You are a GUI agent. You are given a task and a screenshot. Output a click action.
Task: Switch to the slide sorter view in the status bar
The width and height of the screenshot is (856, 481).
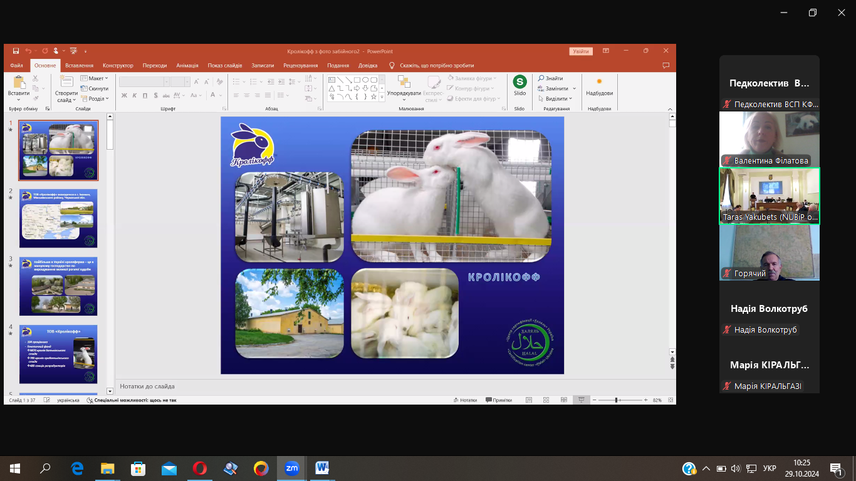click(x=546, y=400)
